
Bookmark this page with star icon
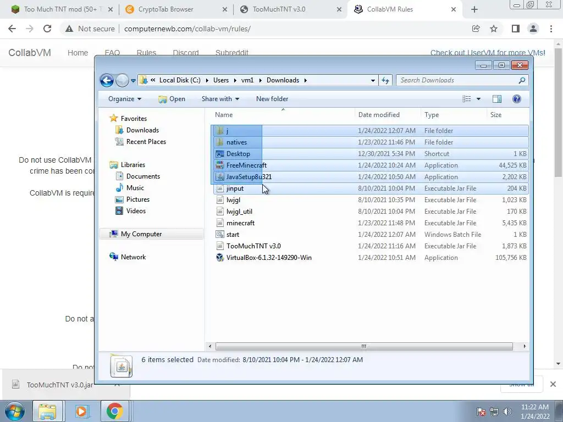pyautogui.click(x=494, y=29)
